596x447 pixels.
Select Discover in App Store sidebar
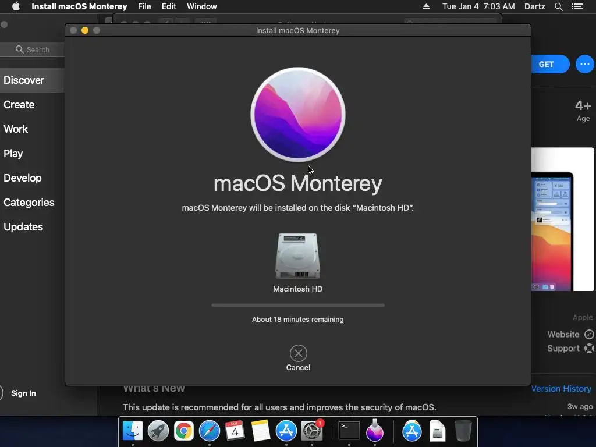point(33,80)
